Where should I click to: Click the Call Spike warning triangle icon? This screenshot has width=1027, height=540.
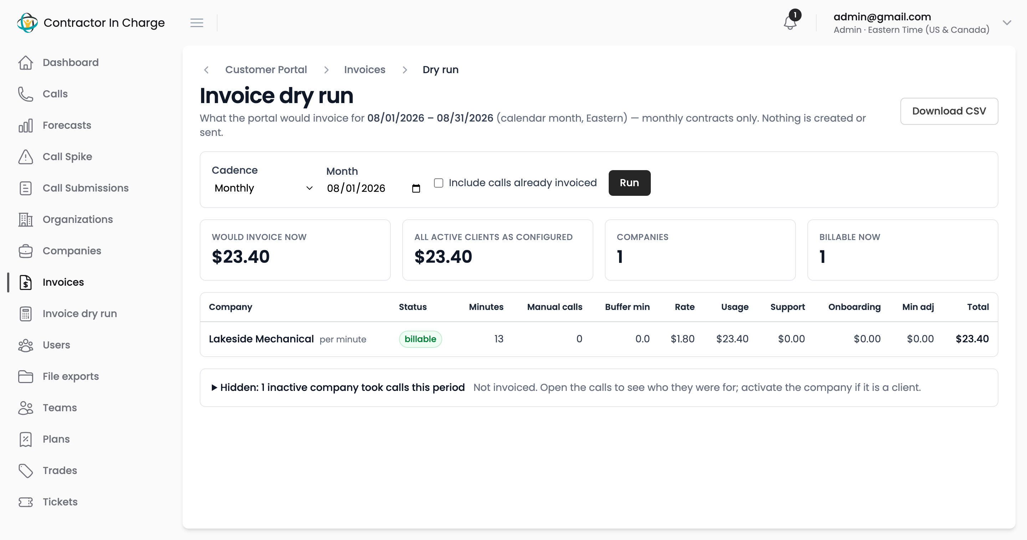coord(26,157)
